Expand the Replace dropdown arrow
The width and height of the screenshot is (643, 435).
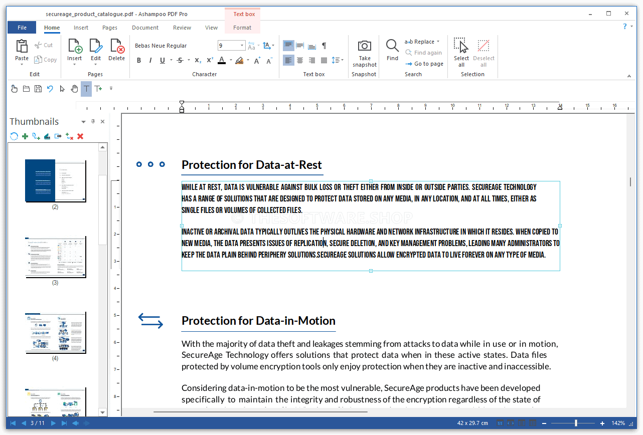(438, 42)
